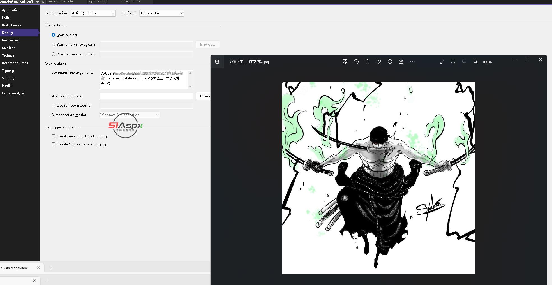Switch to the app.config tab
Viewport: 552px width, 285px height.
point(98,1)
